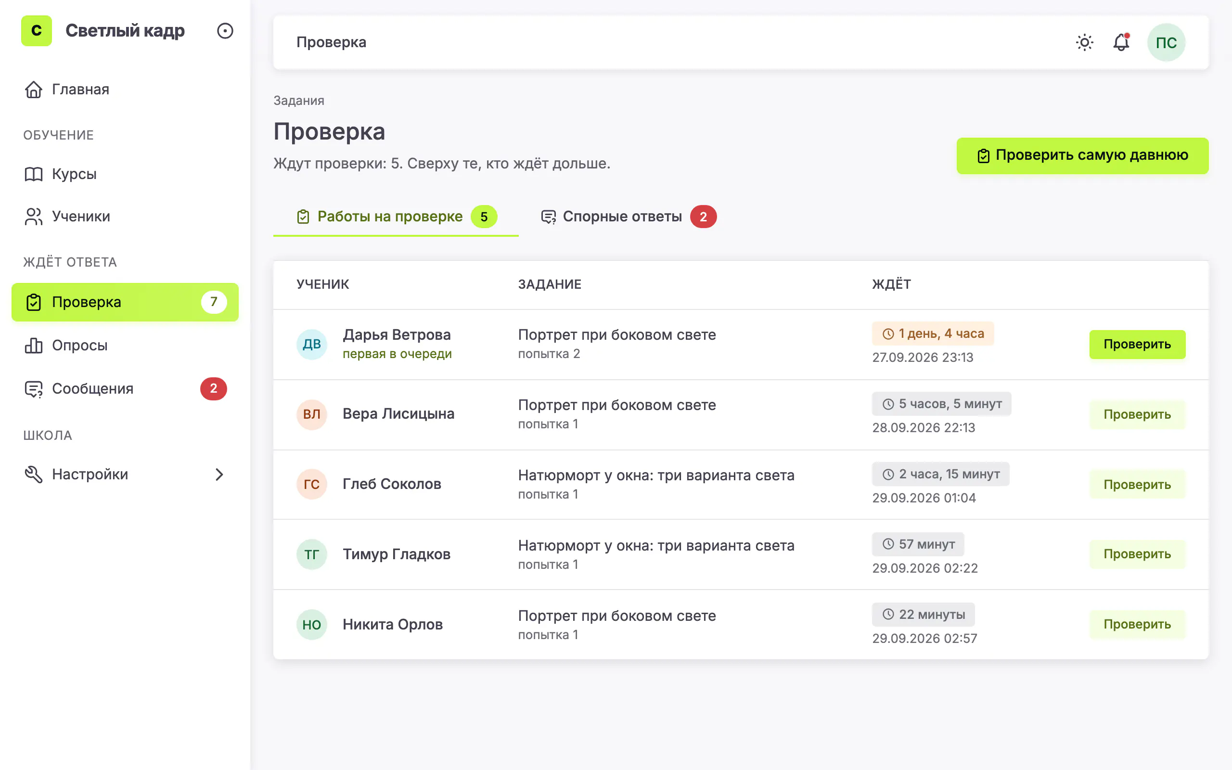Open Опросы in the sidebar
Viewport: 1232px width, 770px height.
coord(125,345)
